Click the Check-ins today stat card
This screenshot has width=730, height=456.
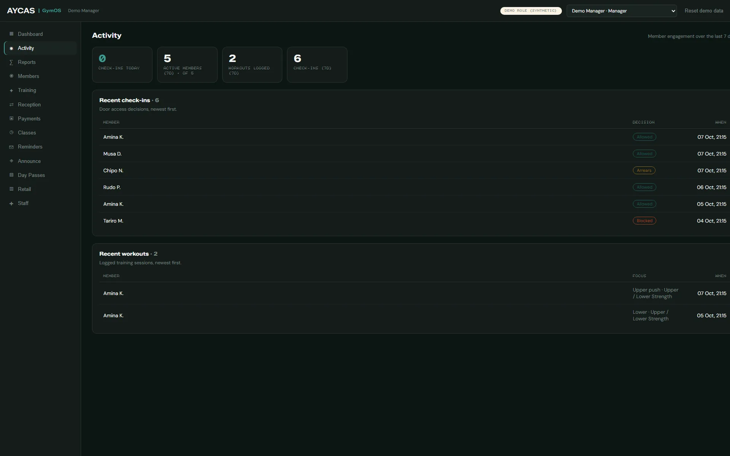[122, 65]
